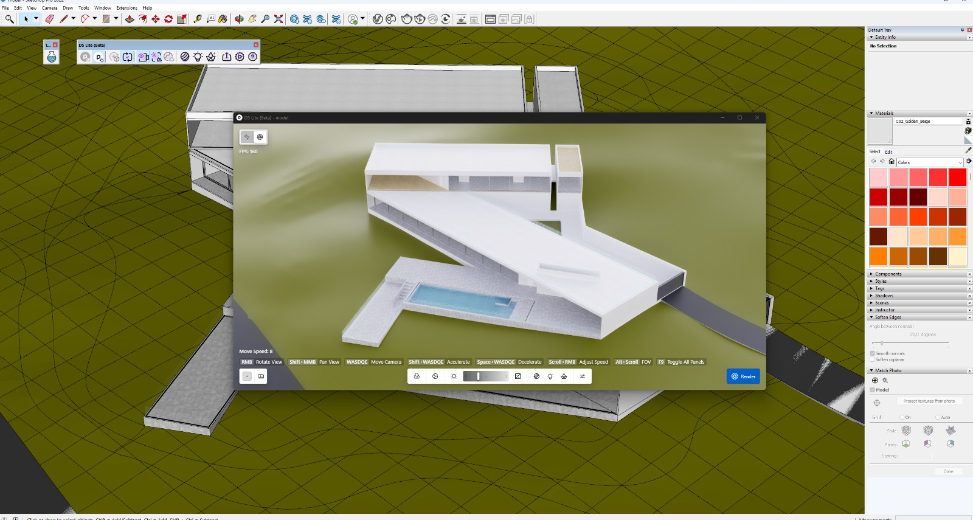The width and height of the screenshot is (973, 520).
Task: Enable the Smooth normals checkbox
Action: (x=872, y=353)
